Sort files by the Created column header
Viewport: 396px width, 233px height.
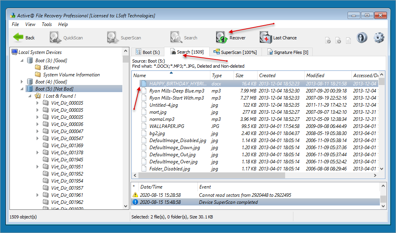tap(281, 75)
